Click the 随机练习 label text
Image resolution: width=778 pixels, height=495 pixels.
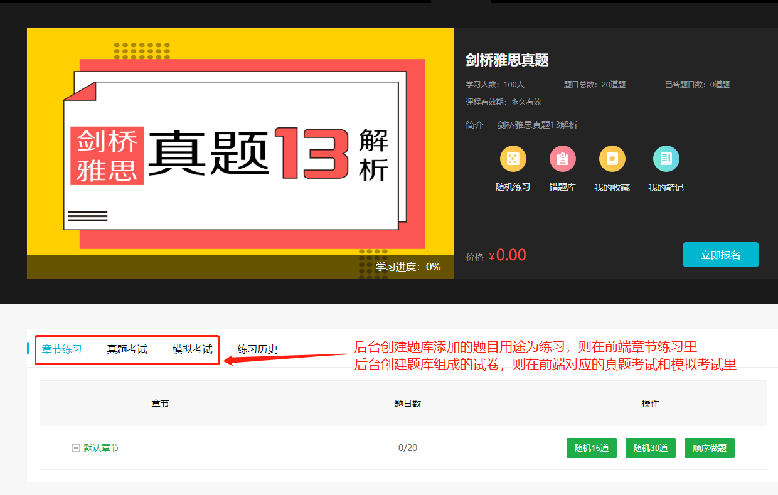[513, 187]
